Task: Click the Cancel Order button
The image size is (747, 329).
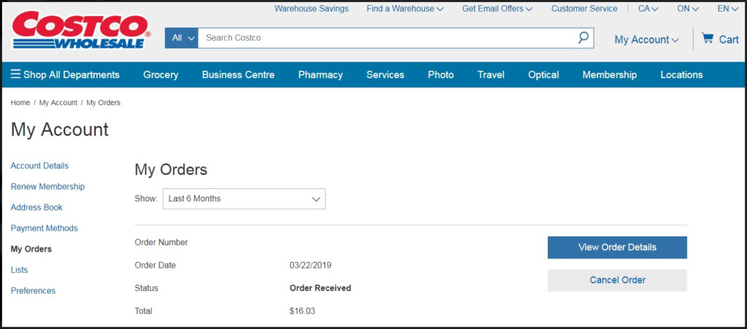Action: pos(617,280)
